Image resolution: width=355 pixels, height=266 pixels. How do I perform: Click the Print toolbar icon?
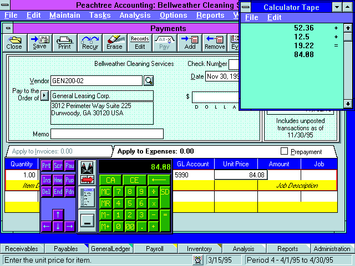64,43
